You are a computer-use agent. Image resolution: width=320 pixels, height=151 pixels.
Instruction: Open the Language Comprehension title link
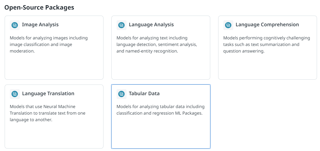[267, 25]
